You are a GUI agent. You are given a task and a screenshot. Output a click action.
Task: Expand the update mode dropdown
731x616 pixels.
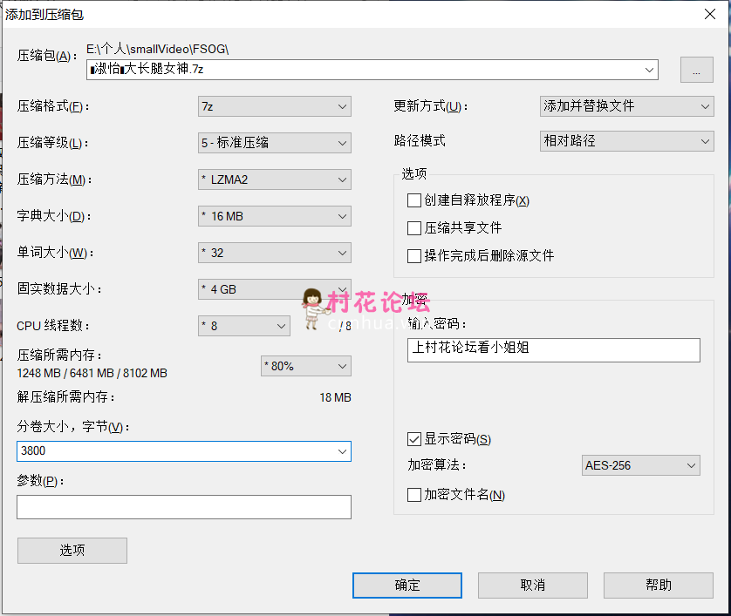click(x=626, y=106)
